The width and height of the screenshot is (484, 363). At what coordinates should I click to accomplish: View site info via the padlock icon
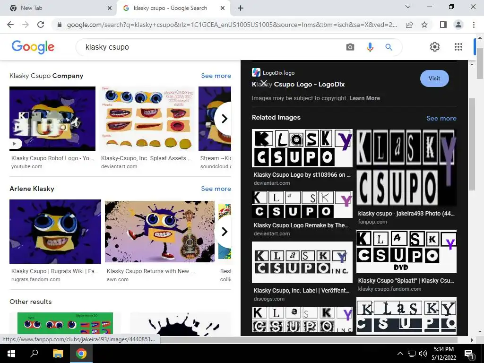coord(60,25)
